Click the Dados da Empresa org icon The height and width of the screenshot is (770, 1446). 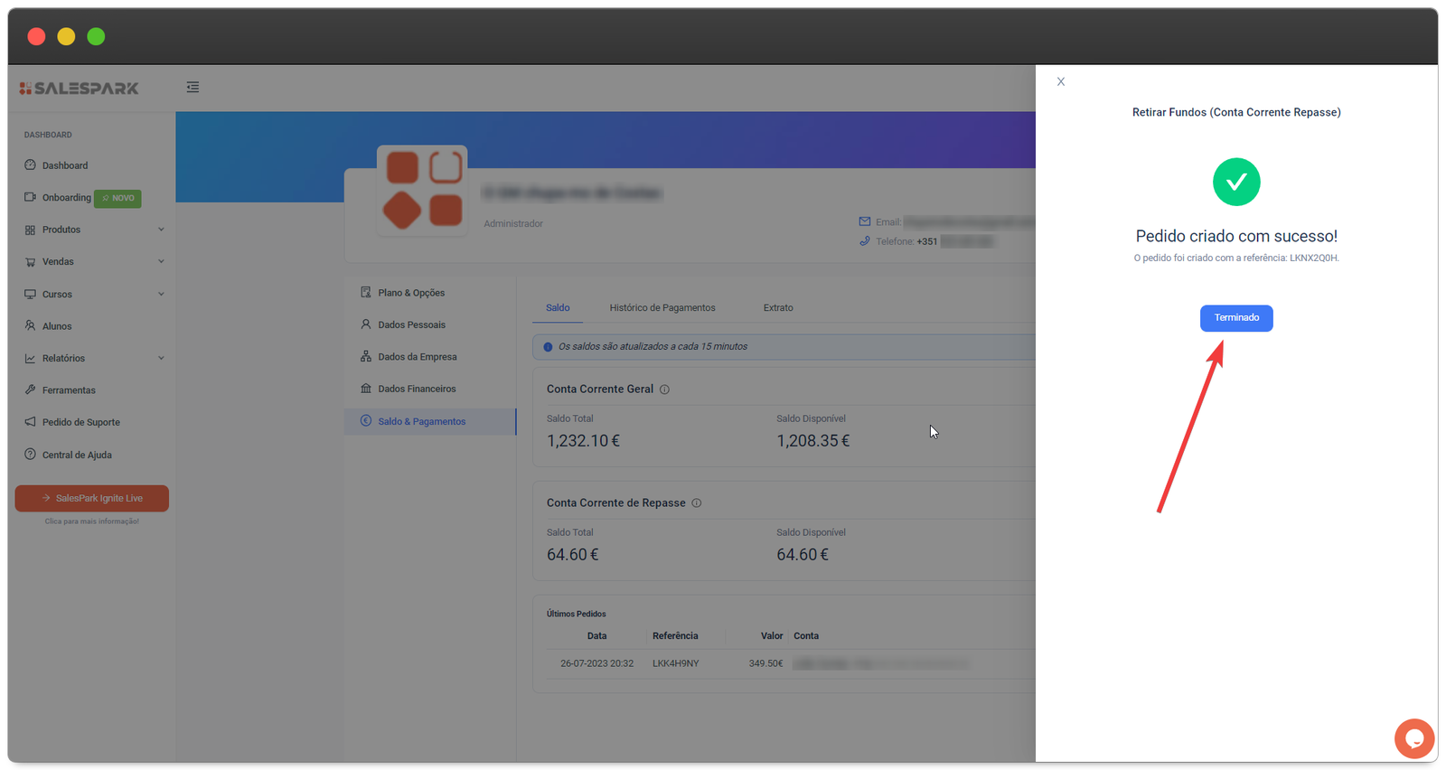[366, 356]
